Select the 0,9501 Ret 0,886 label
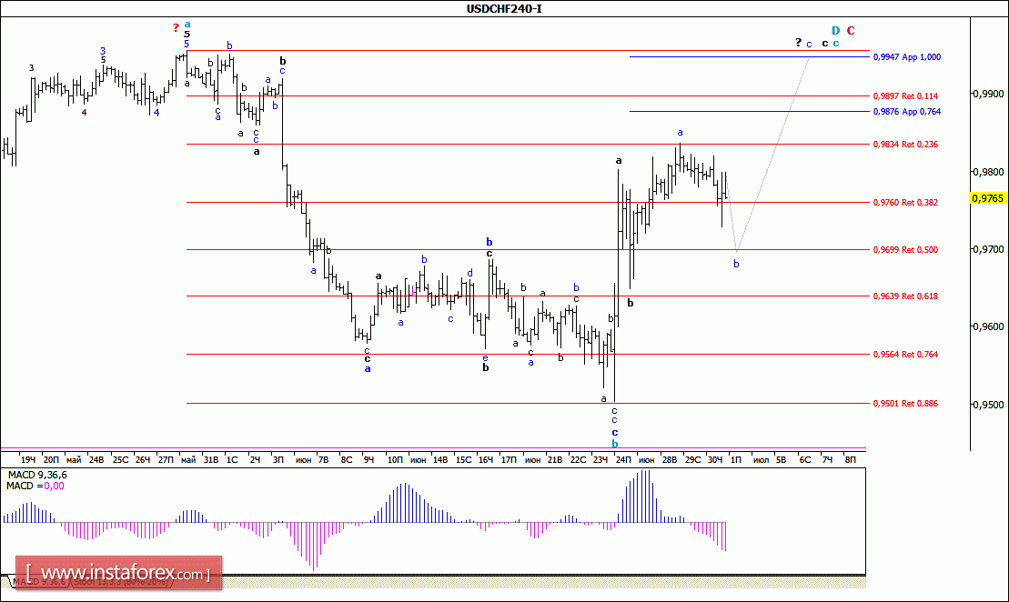 pyautogui.click(x=905, y=404)
